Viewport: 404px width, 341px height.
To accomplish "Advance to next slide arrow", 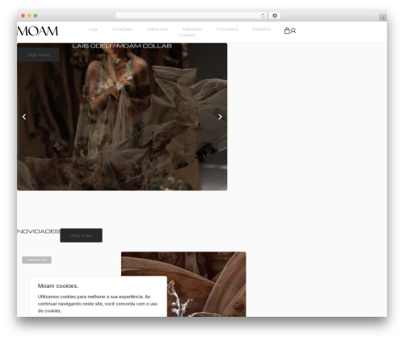I will point(220,117).
